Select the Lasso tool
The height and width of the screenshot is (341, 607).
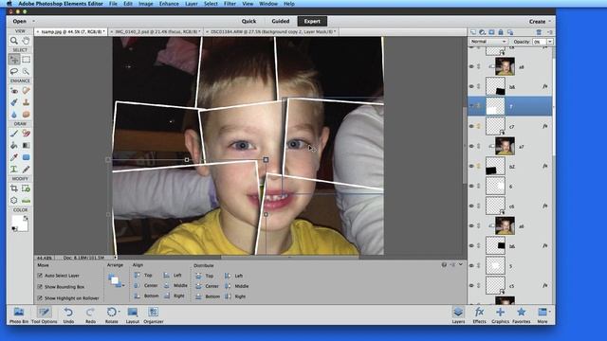14,71
